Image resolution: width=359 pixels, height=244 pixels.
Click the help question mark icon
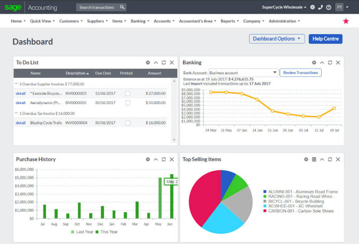click(x=329, y=7)
